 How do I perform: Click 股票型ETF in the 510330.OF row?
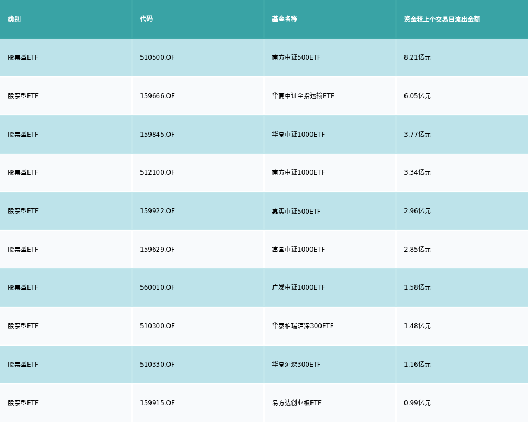pos(23,365)
